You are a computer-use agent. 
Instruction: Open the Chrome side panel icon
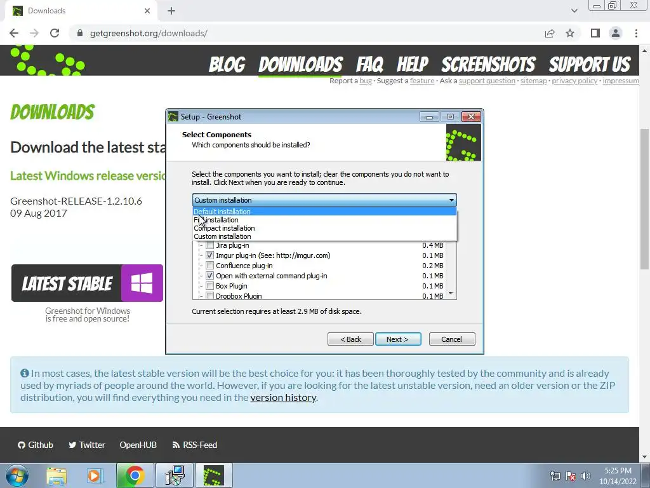click(x=595, y=33)
